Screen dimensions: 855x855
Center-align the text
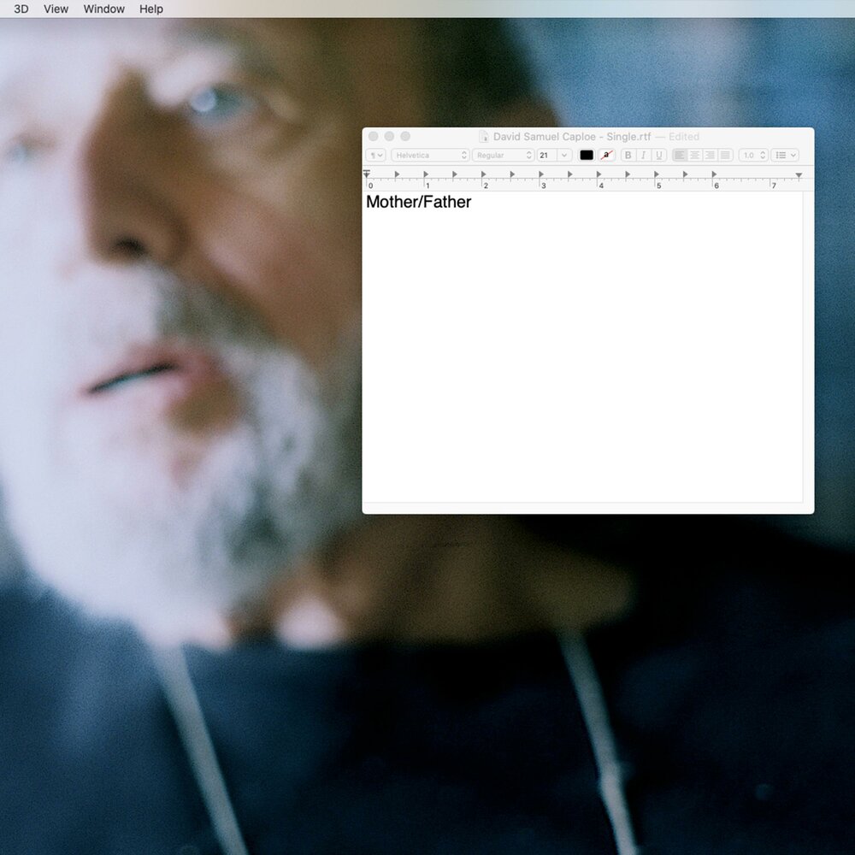click(695, 156)
